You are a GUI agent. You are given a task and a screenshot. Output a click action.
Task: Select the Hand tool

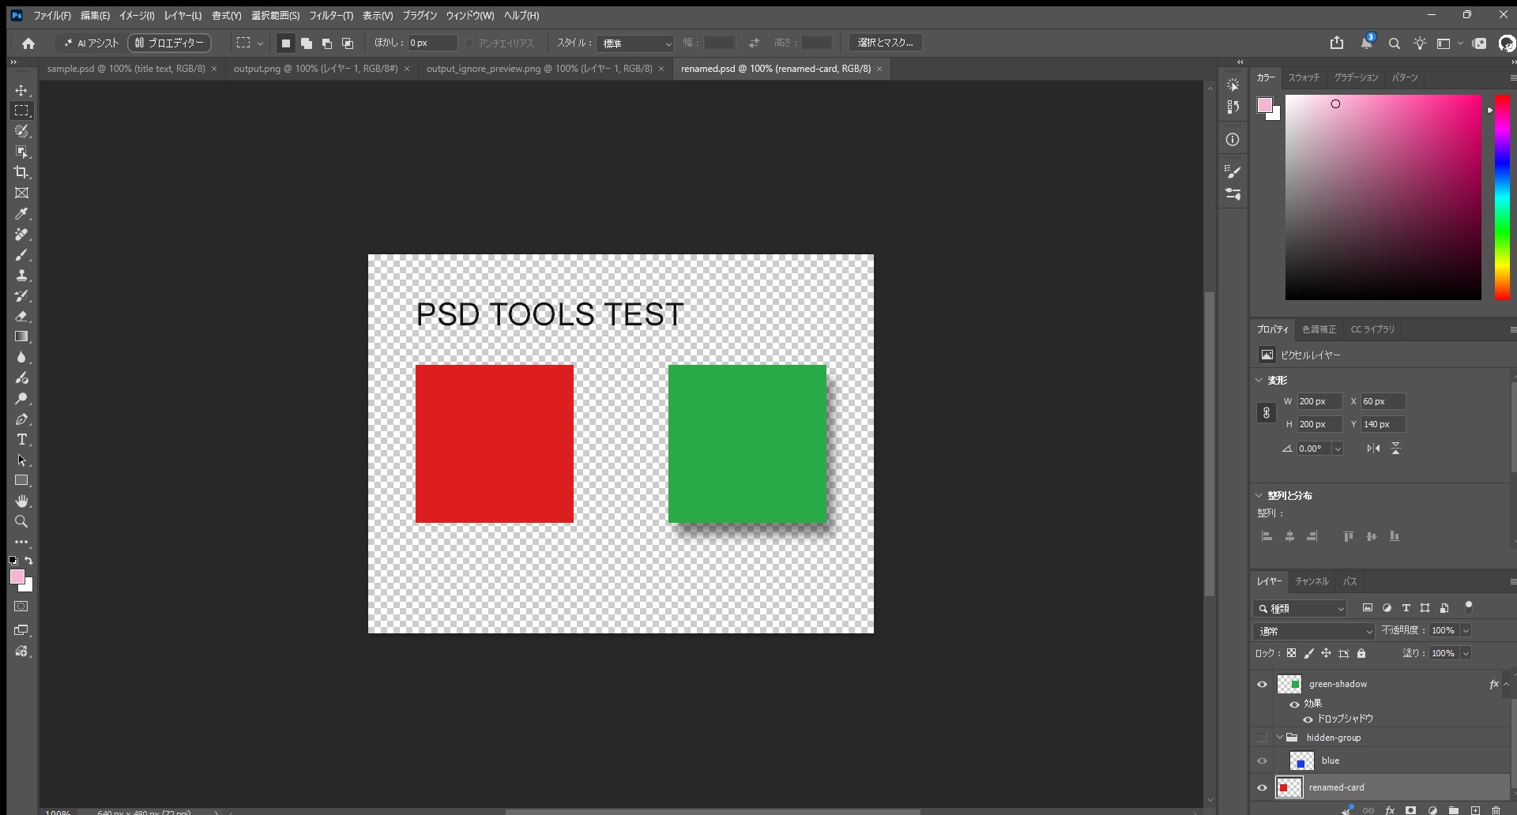(x=21, y=501)
